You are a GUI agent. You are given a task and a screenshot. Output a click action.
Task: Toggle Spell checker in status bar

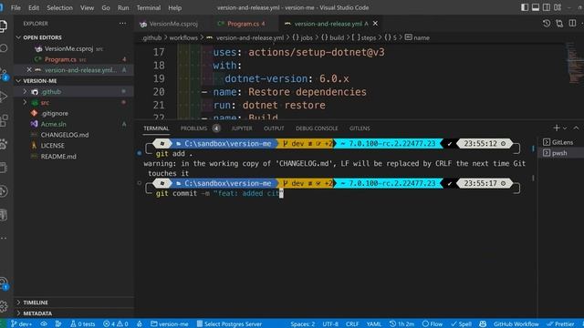(x=461, y=324)
